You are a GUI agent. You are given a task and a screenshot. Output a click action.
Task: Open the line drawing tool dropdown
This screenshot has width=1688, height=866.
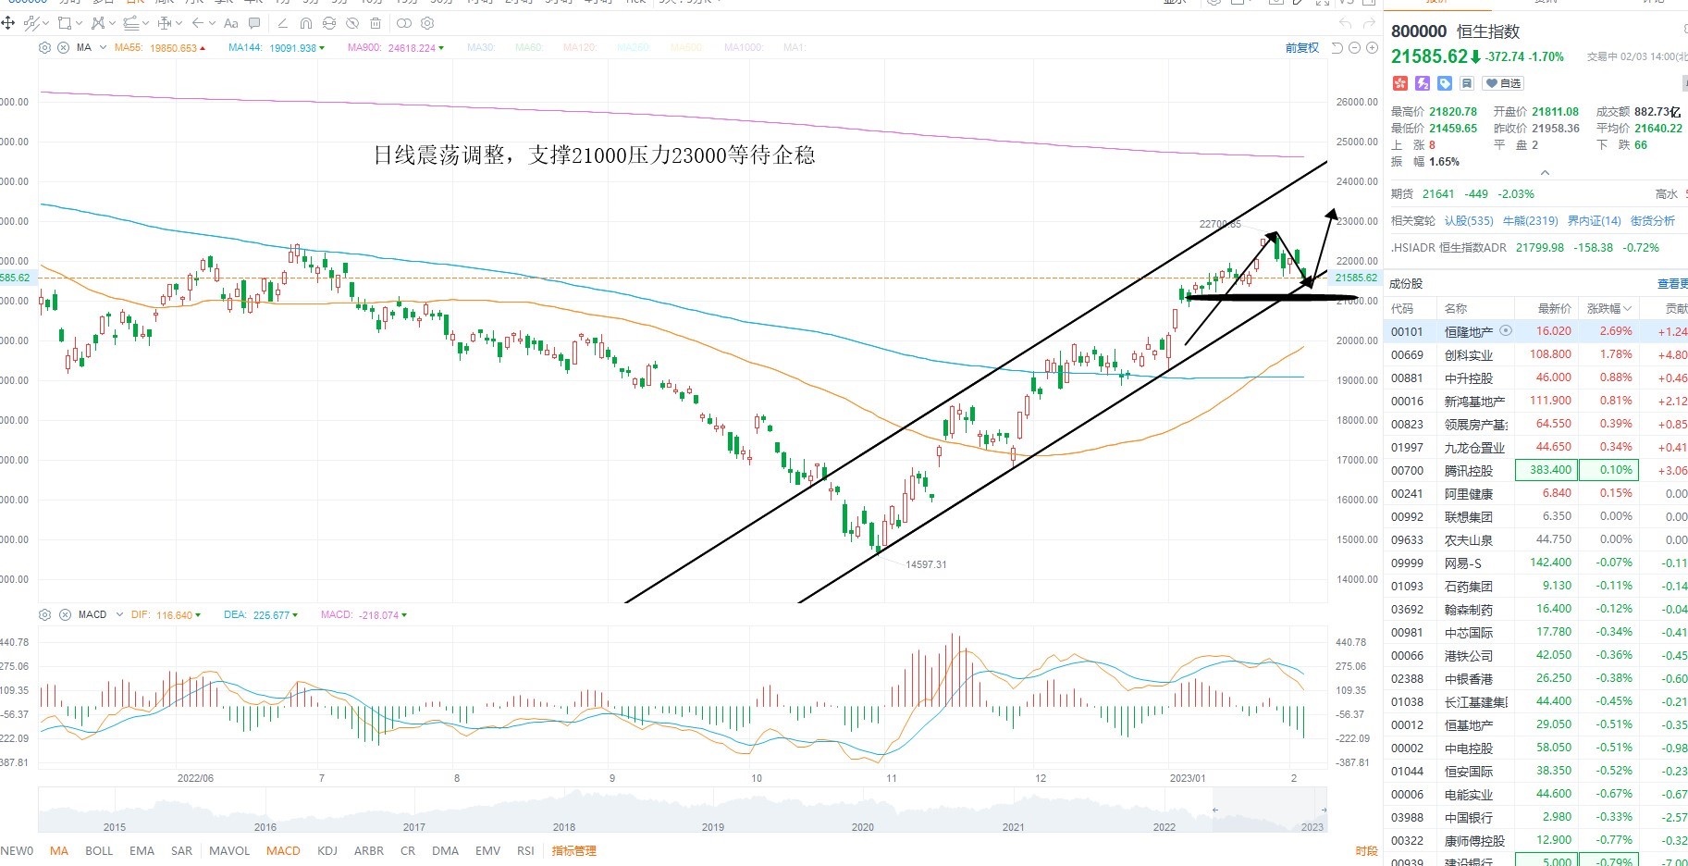[45, 23]
